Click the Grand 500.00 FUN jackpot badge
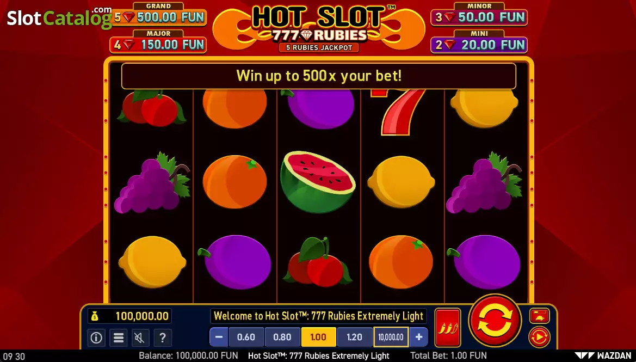Image resolution: width=636 pixels, height=362 pixels. click(x=158, y=15)
